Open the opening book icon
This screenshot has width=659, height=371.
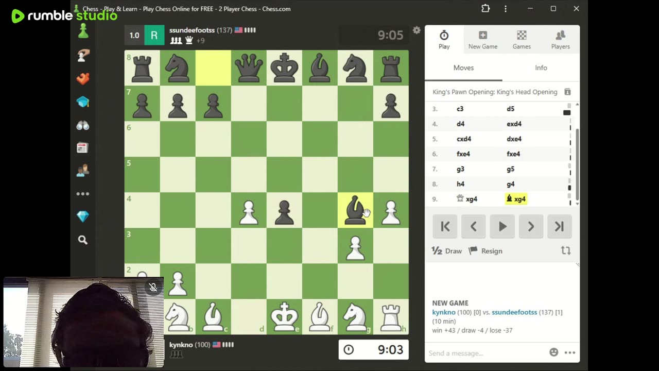[567, 92]
